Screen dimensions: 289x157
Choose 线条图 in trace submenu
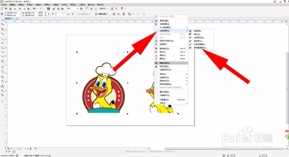(x=201, y=31)
